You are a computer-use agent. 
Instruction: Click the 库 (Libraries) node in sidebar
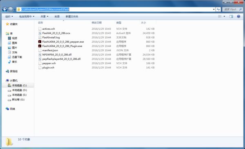point(9,33)
